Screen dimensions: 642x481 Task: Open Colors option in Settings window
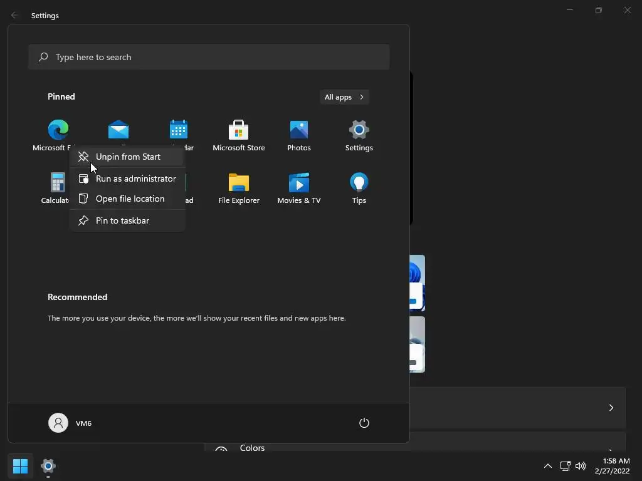252,448
